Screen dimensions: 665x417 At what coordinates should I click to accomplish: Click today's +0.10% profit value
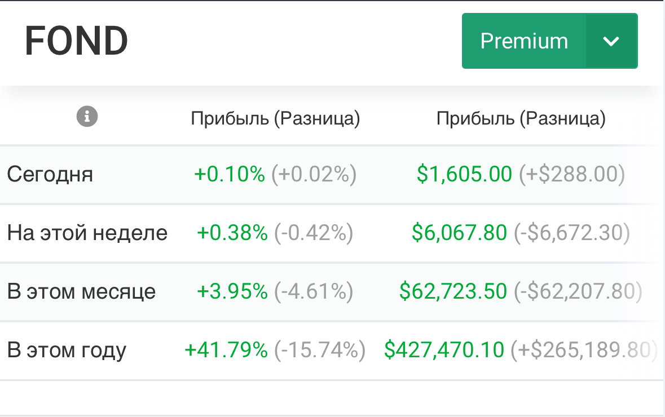coord(230,175)
